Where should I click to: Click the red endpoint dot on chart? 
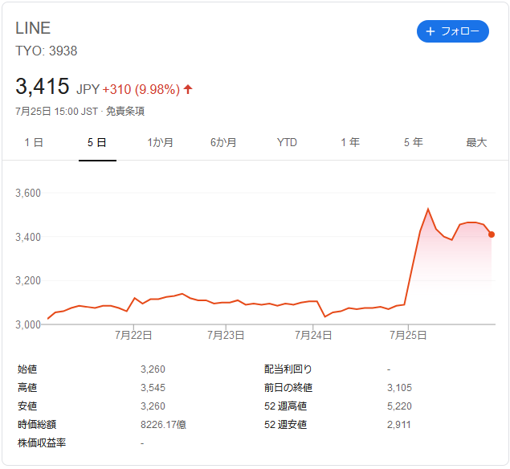pos(492,234)
